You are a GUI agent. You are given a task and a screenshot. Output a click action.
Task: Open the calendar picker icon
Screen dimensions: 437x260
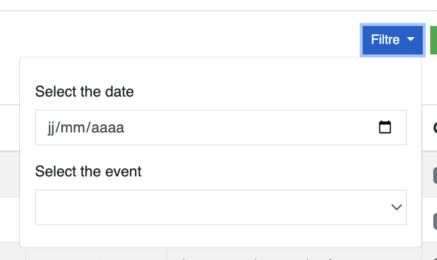point(385,128)
